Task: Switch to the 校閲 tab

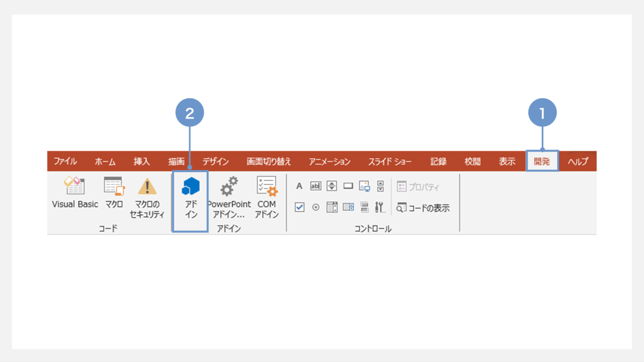Action: click(x=472, y=161)
